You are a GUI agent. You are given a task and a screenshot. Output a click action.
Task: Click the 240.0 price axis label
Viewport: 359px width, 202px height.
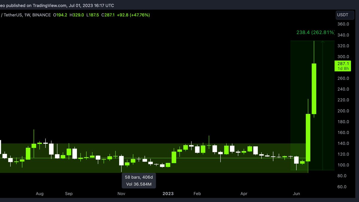coord(343,89)
